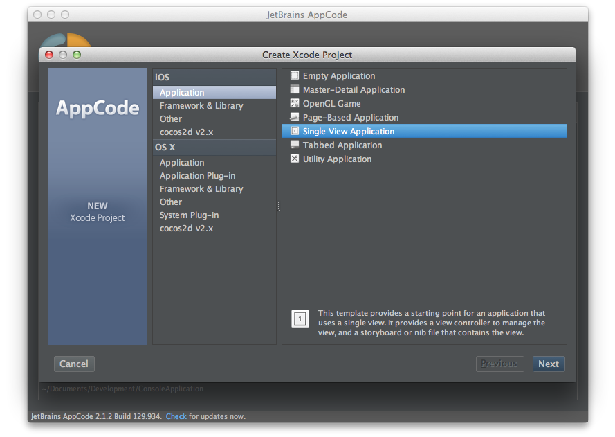Select iOS Application category
The height and width of the screenshot is (437, 615).
182,93
